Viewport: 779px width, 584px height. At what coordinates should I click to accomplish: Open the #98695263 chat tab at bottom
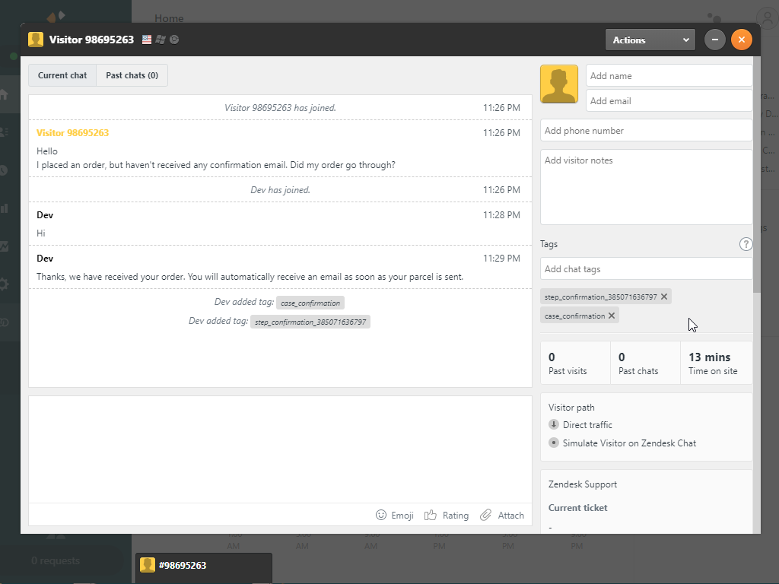click(204, 566)
